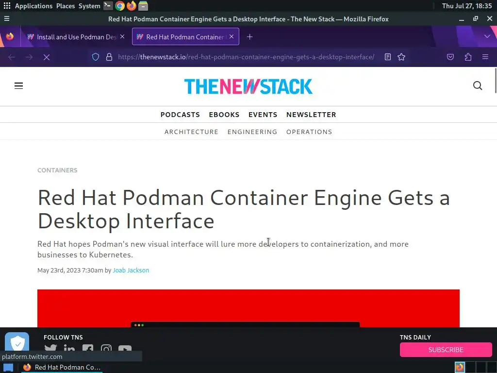The width and height of the screenshot is (497, 373).
Task: Click the privacy shield badge
Action: [17, 342]
